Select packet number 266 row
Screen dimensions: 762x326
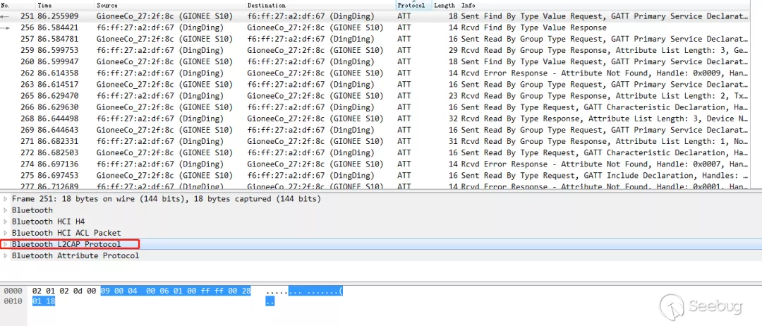tap(375, 107)
